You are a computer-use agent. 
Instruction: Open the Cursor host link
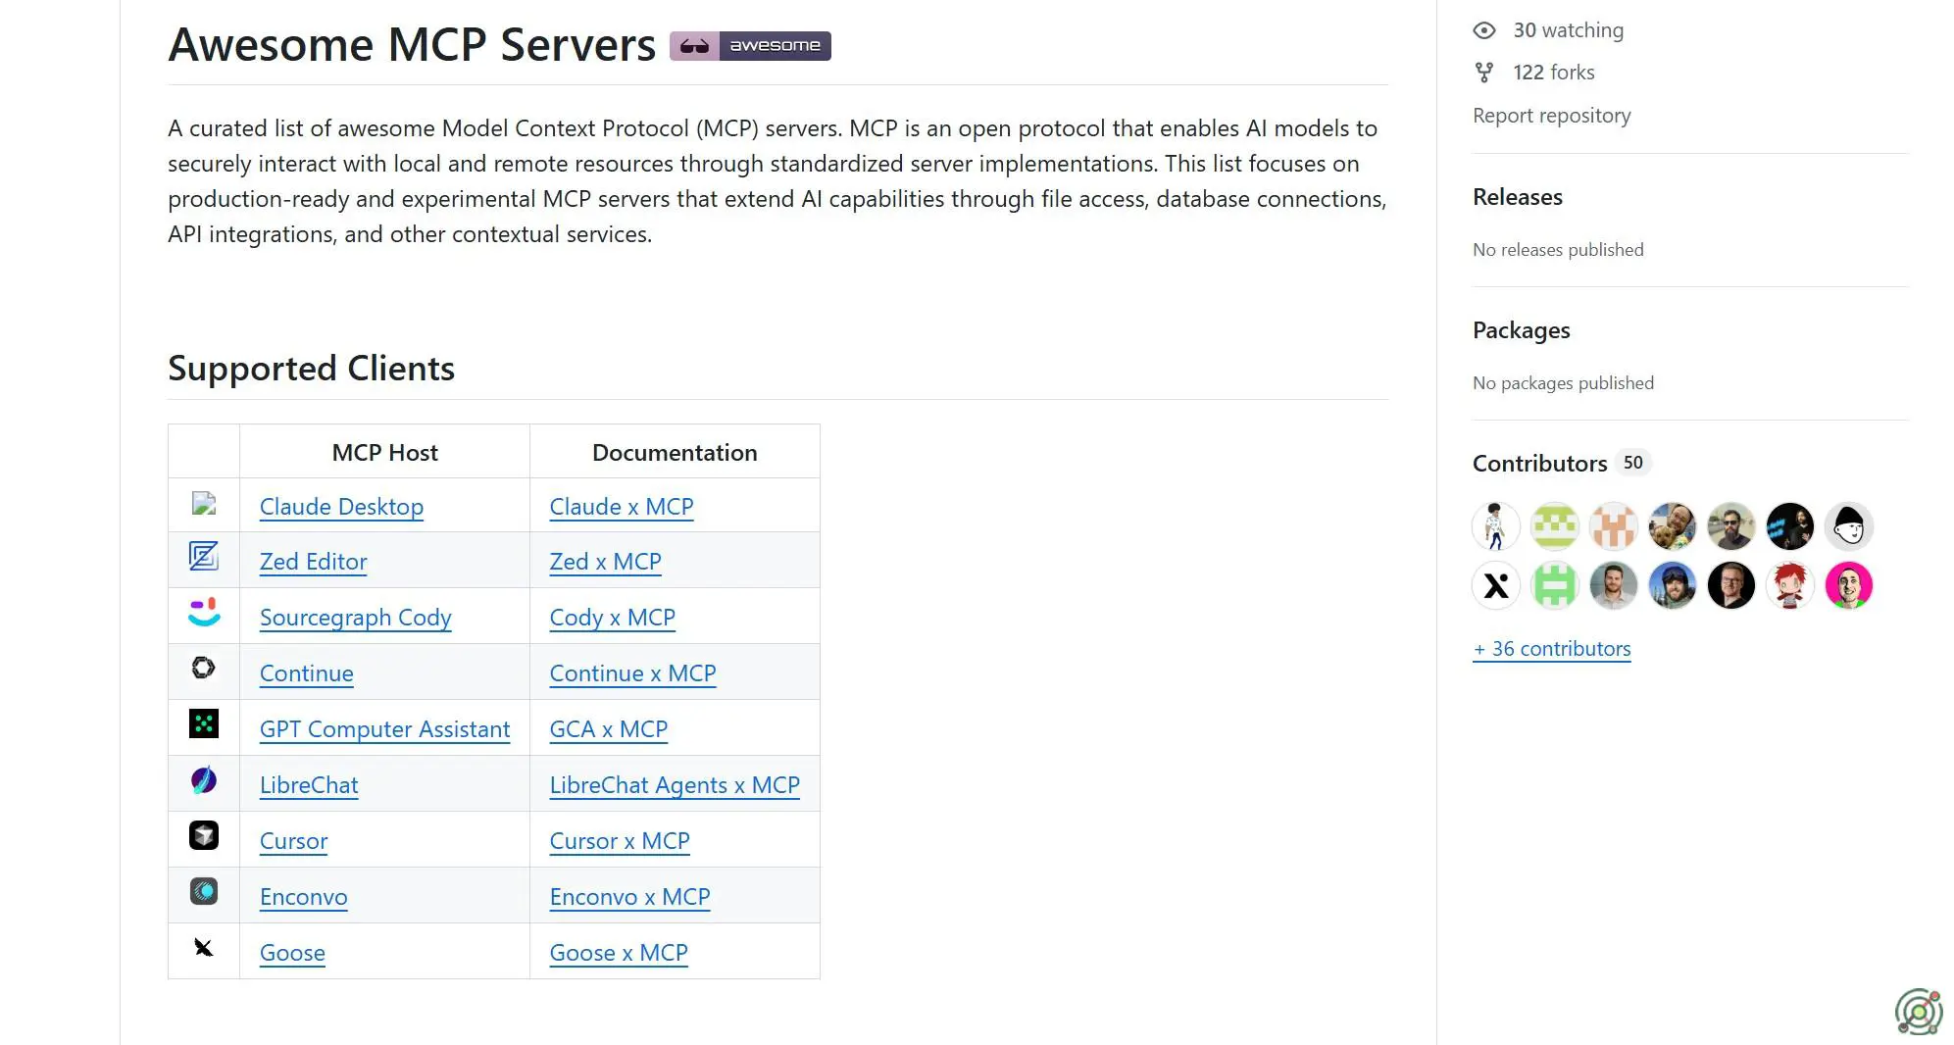293,841
